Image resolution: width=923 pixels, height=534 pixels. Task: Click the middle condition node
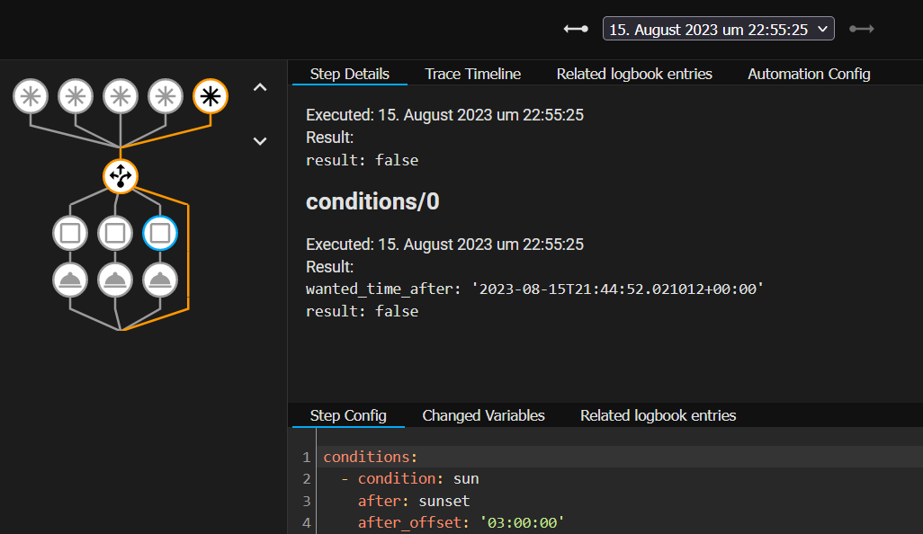click(x=115, y=232)
